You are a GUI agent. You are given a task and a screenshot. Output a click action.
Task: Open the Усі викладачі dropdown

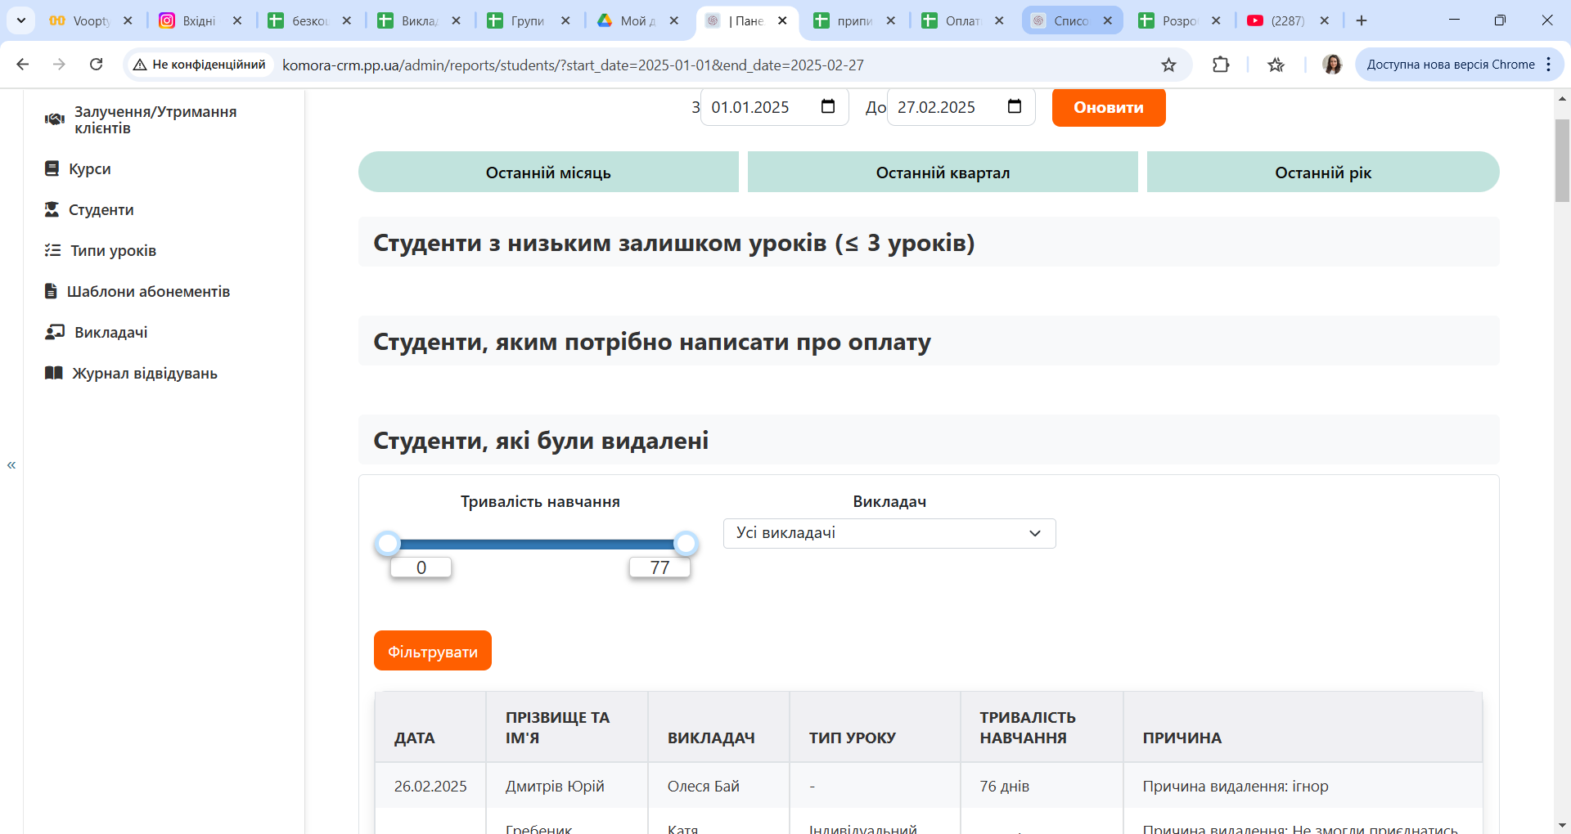(x=889, y=533)
